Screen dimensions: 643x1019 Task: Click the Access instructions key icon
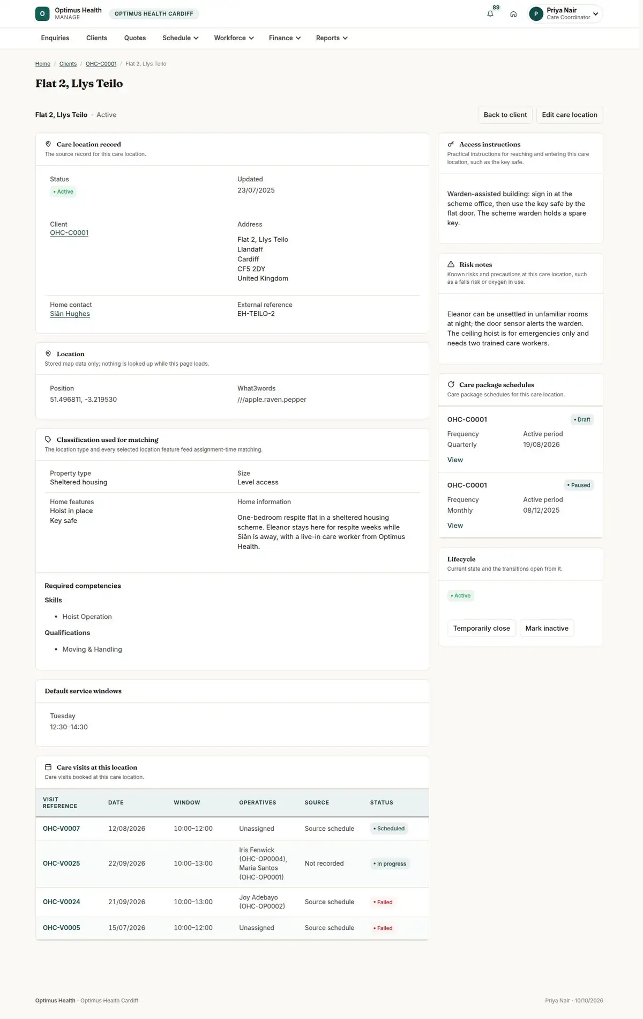click(x=451, y=144)
